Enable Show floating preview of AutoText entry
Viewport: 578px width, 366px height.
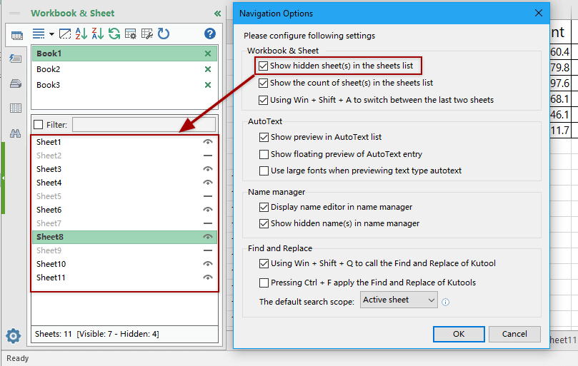click(x=264, y=154)
